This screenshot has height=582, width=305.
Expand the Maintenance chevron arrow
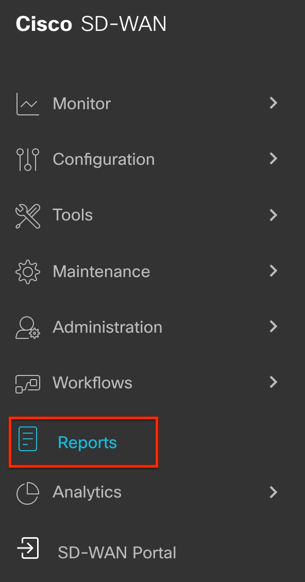pos(274,270)
